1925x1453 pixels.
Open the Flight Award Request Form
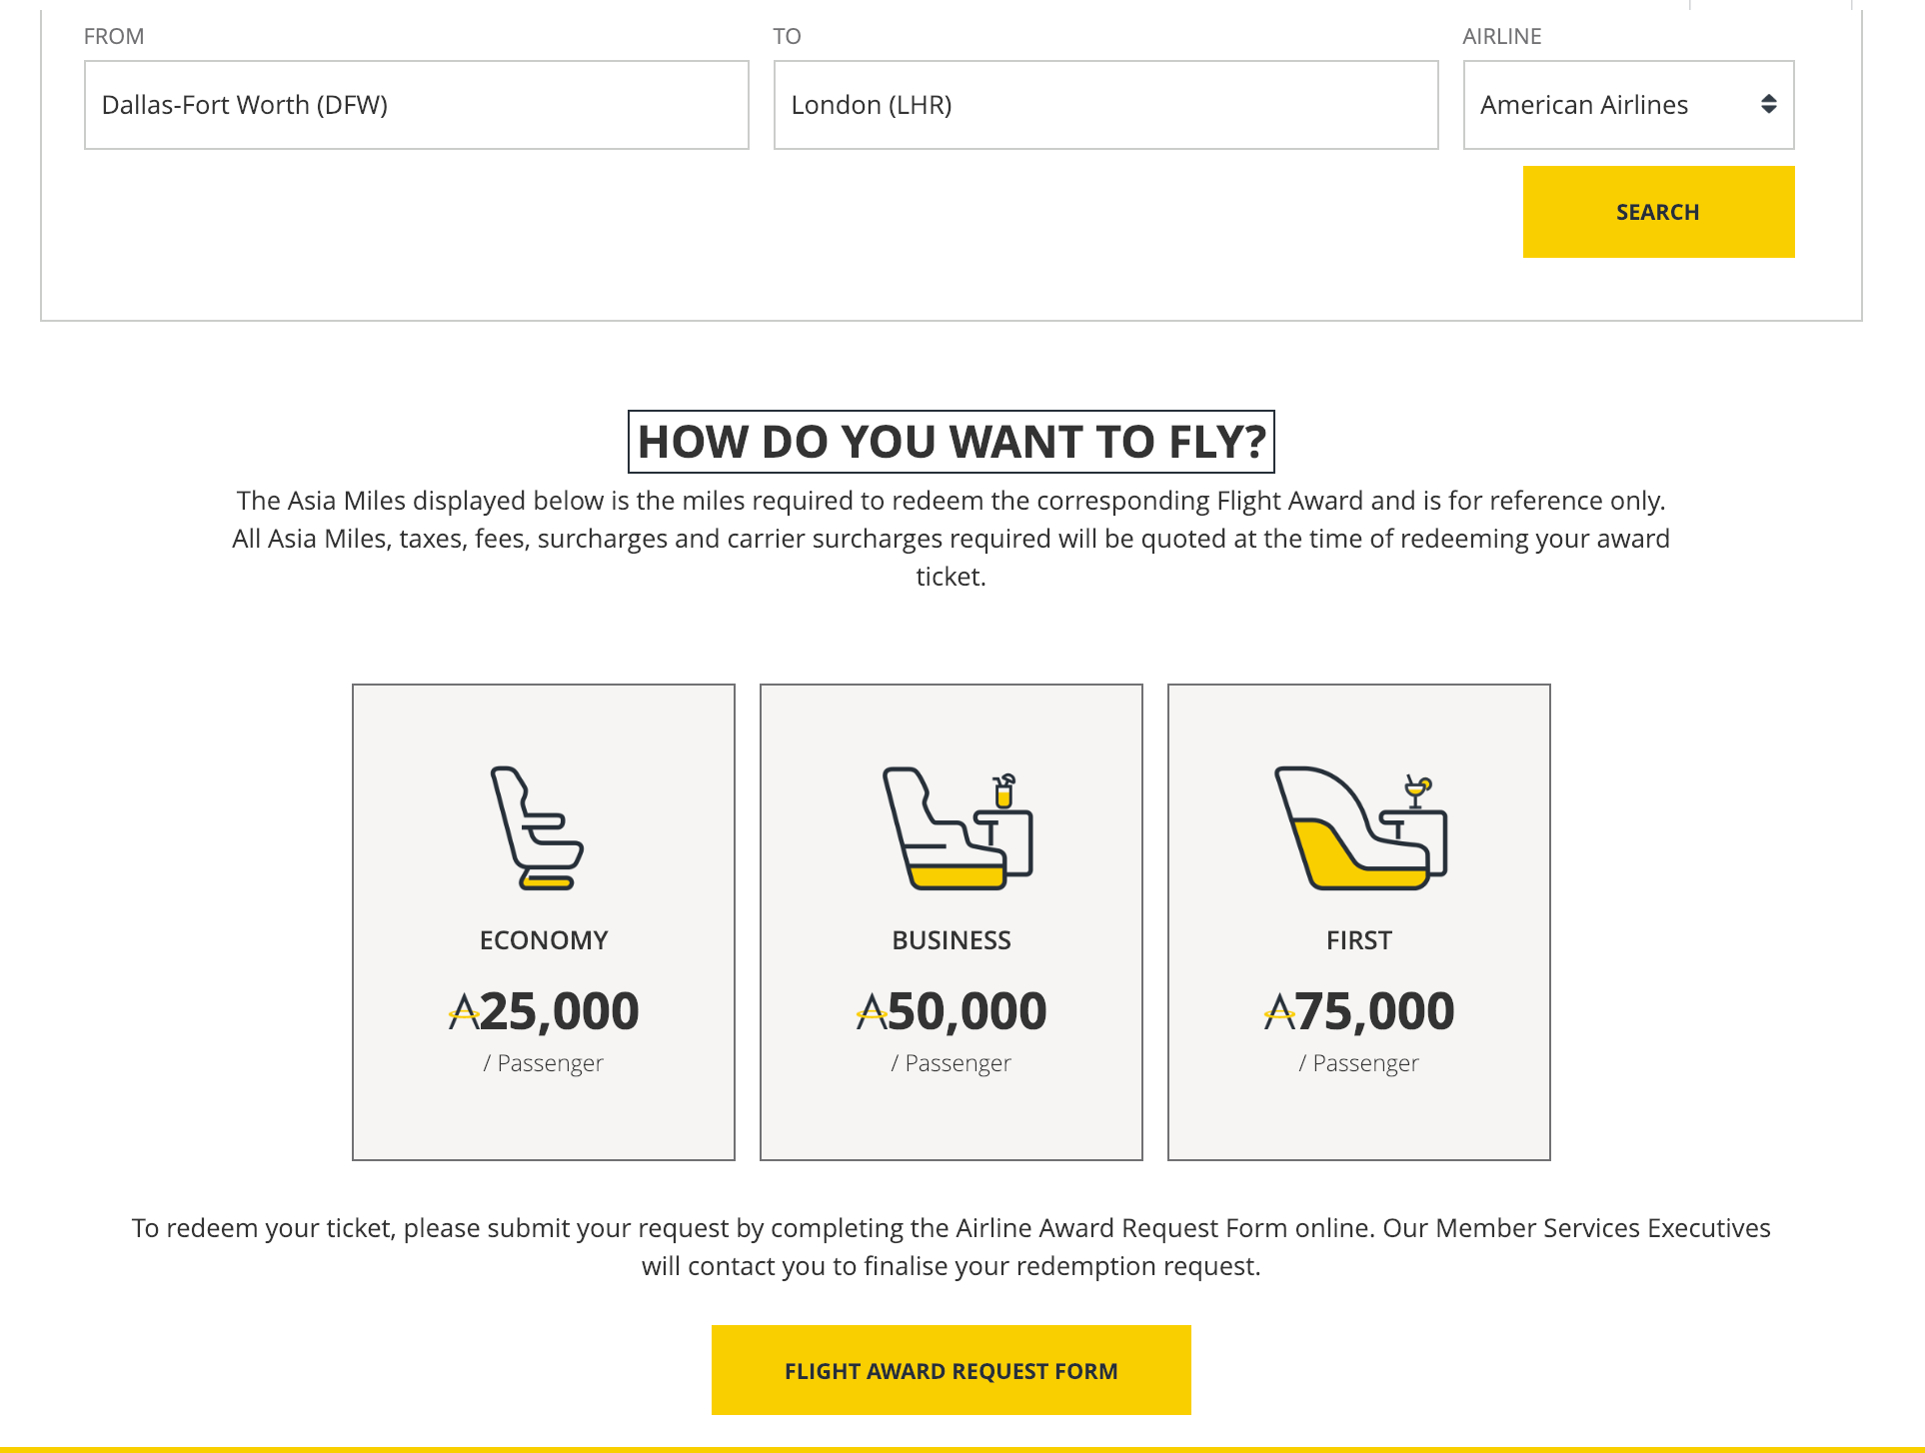pyautogui.click(x=951, y=1370)
